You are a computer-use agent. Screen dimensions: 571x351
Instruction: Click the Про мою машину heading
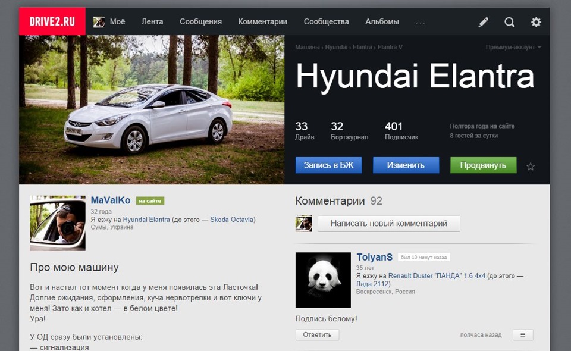[74, 267]
